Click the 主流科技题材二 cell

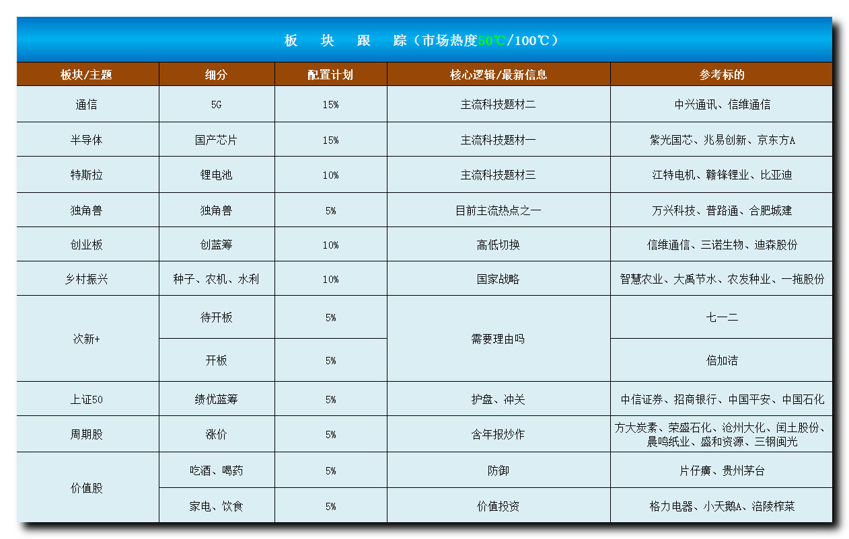click(499, 104)
